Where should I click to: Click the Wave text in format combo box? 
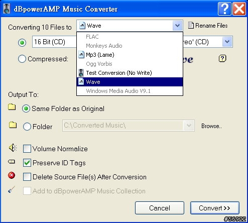click(94, 26)
